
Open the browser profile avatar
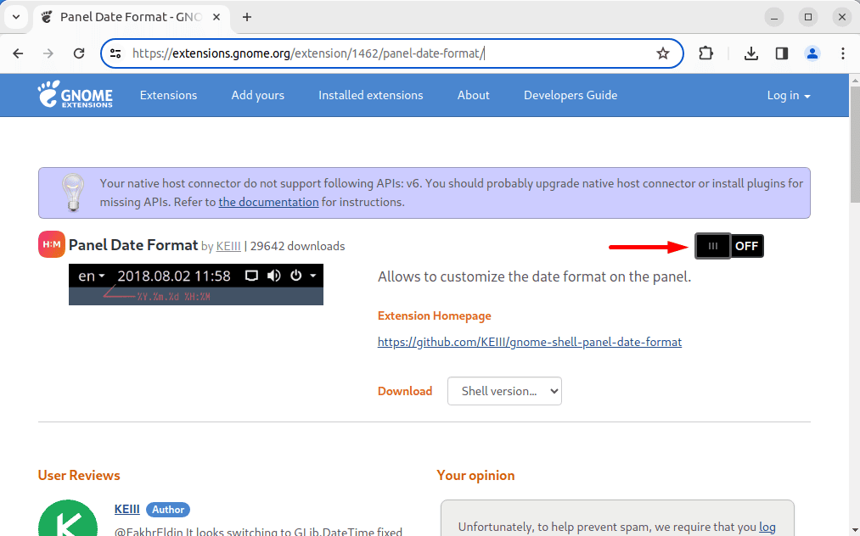click(x=812, y=53)
